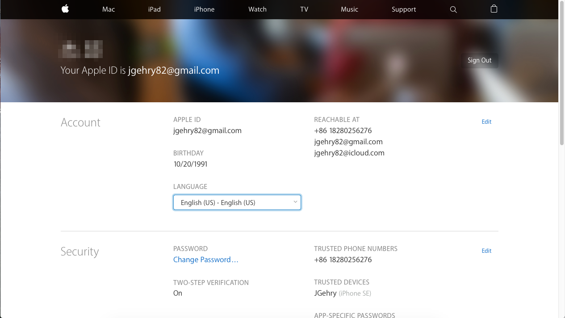
Task: Click the JGehry trusted device entry
Action: click(343, 293)
